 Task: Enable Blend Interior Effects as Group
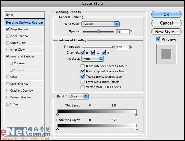point(82,66)
